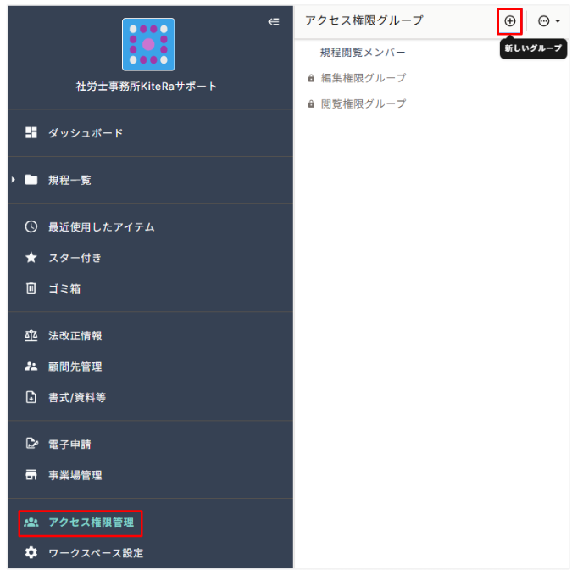
Task: Open the ellipsis more options dropdown
Action: click(x=548, y=21)
